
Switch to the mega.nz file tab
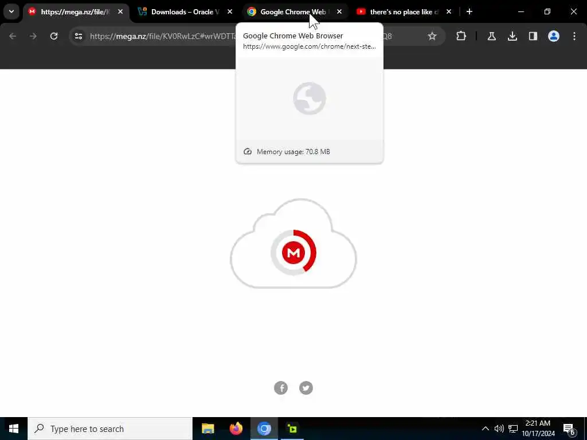(x=76, y=12)
